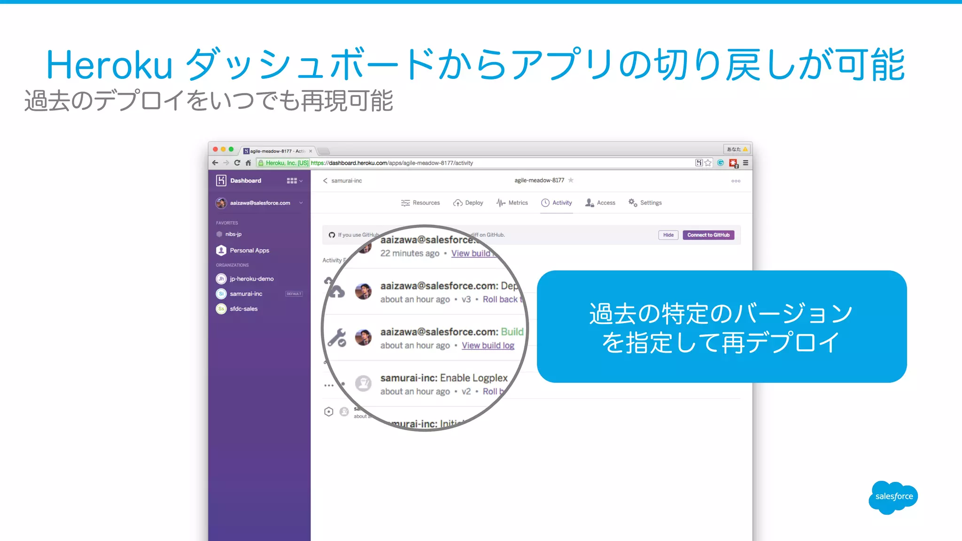Open the three-dot more options menu
962x541 pixels.
736,181
